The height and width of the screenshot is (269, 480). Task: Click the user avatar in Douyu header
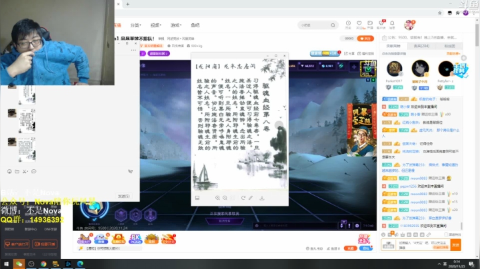point(409,25)
